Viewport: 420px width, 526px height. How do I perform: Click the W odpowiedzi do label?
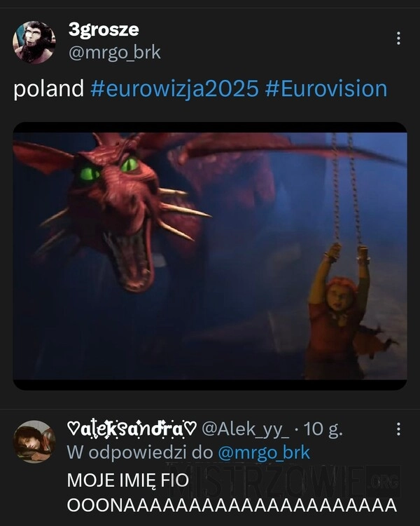coord(140,453)
